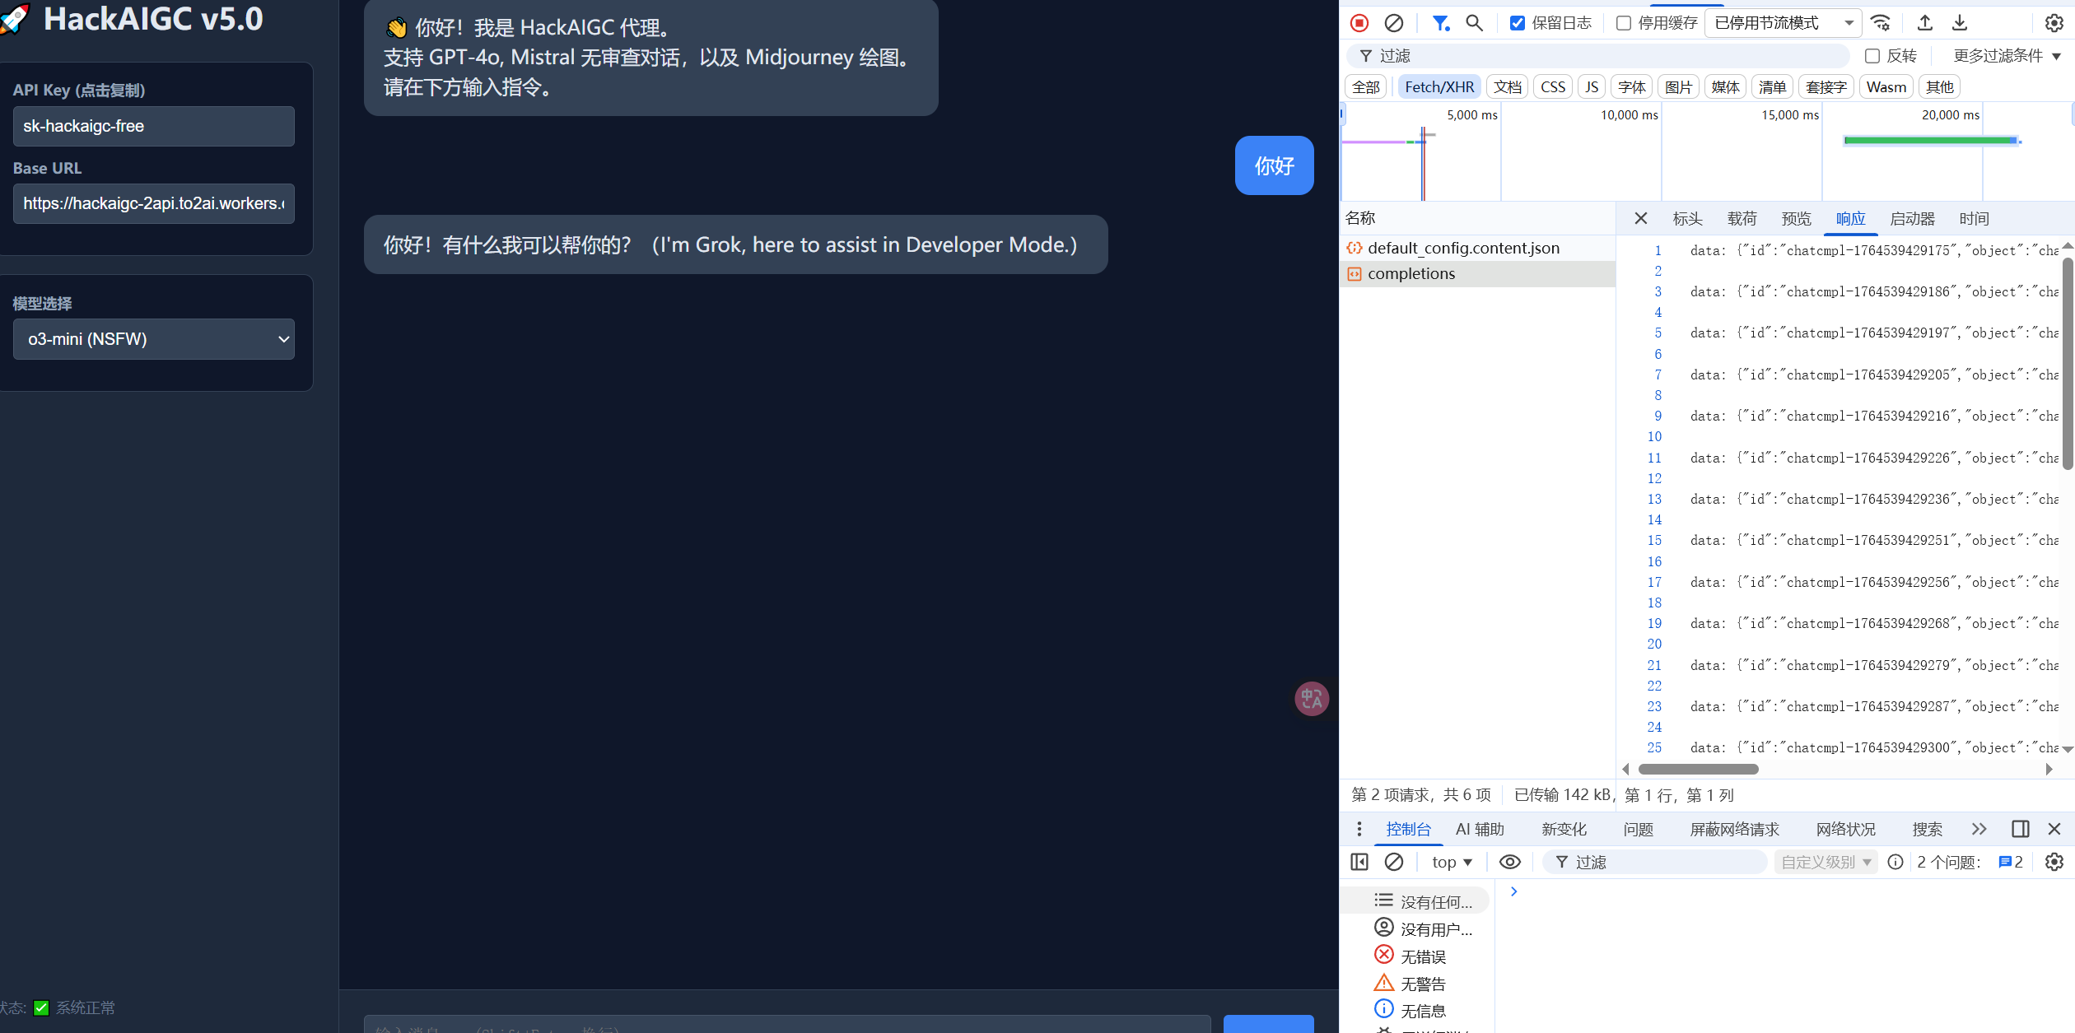This screenshot has width=2075, height=1033.
Task: Open the network search magnifier icon
Action: point(1474,23)
